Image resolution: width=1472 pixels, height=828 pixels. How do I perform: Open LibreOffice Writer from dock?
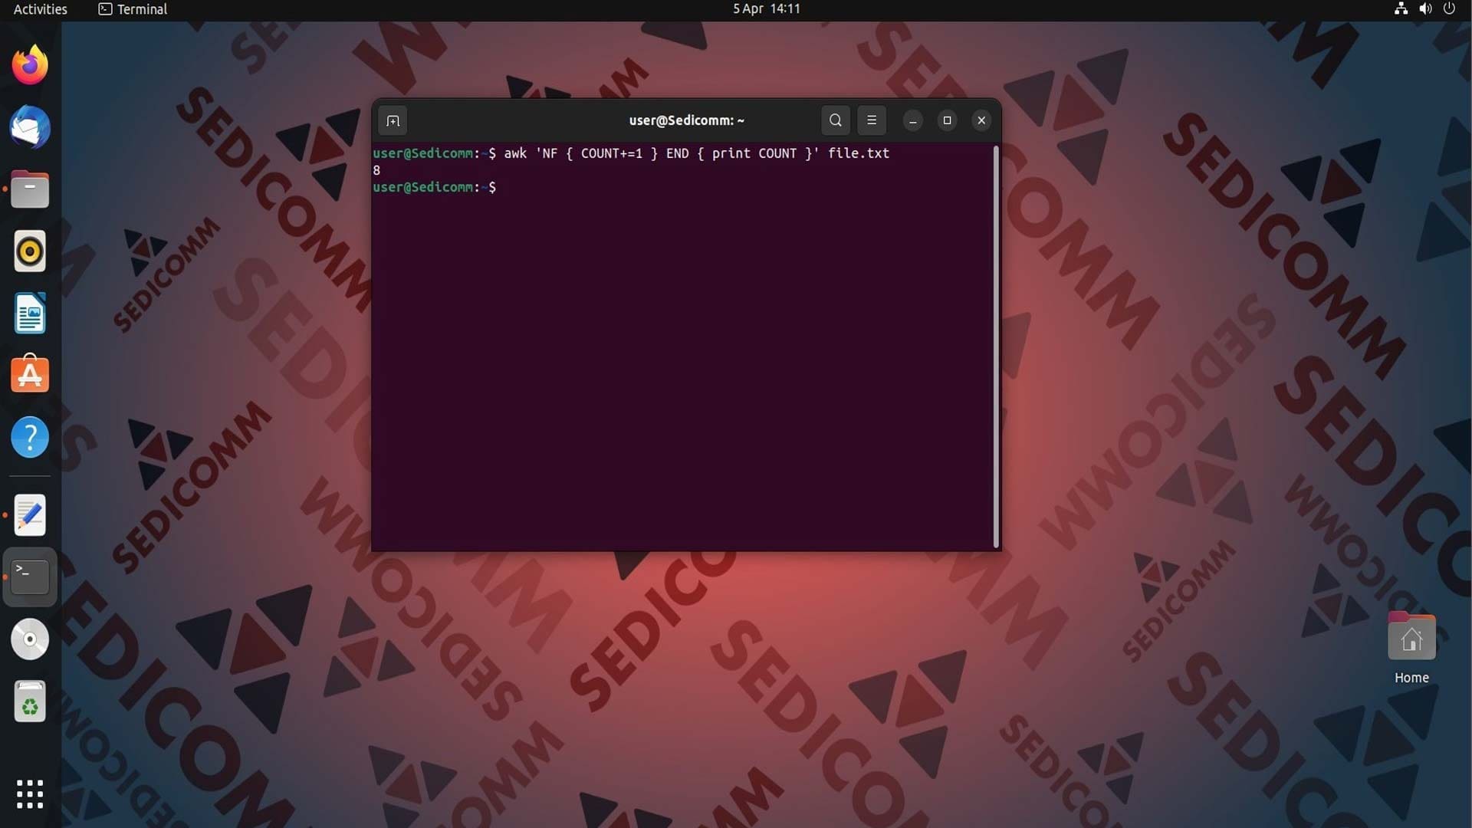tap(30, 314)
